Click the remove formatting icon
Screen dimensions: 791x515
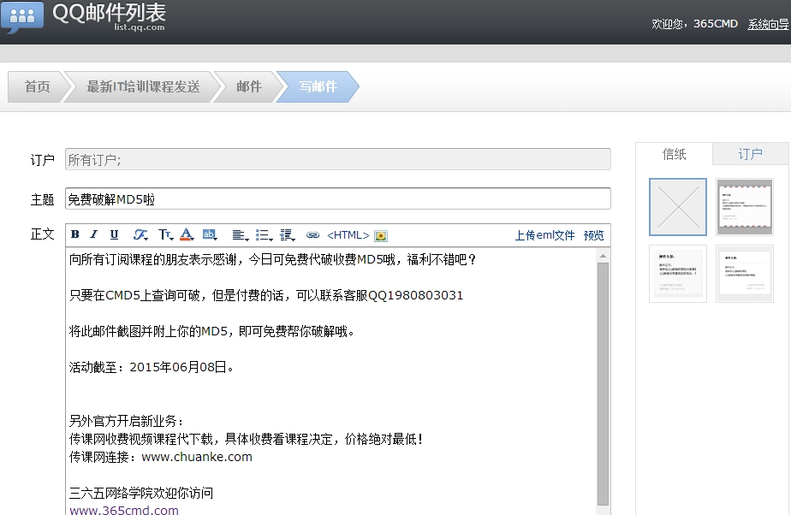(x=140, y=234)
